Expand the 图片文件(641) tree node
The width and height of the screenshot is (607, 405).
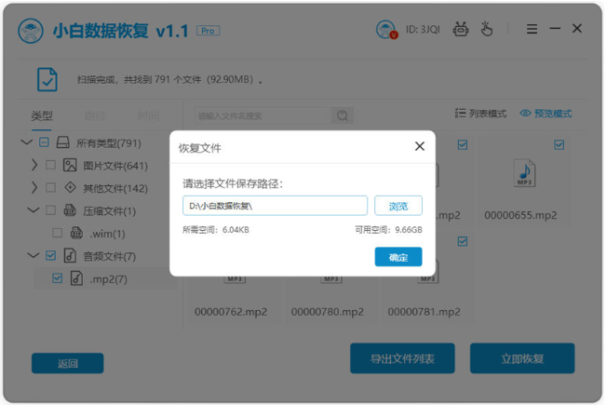click(x=34, y=166)
